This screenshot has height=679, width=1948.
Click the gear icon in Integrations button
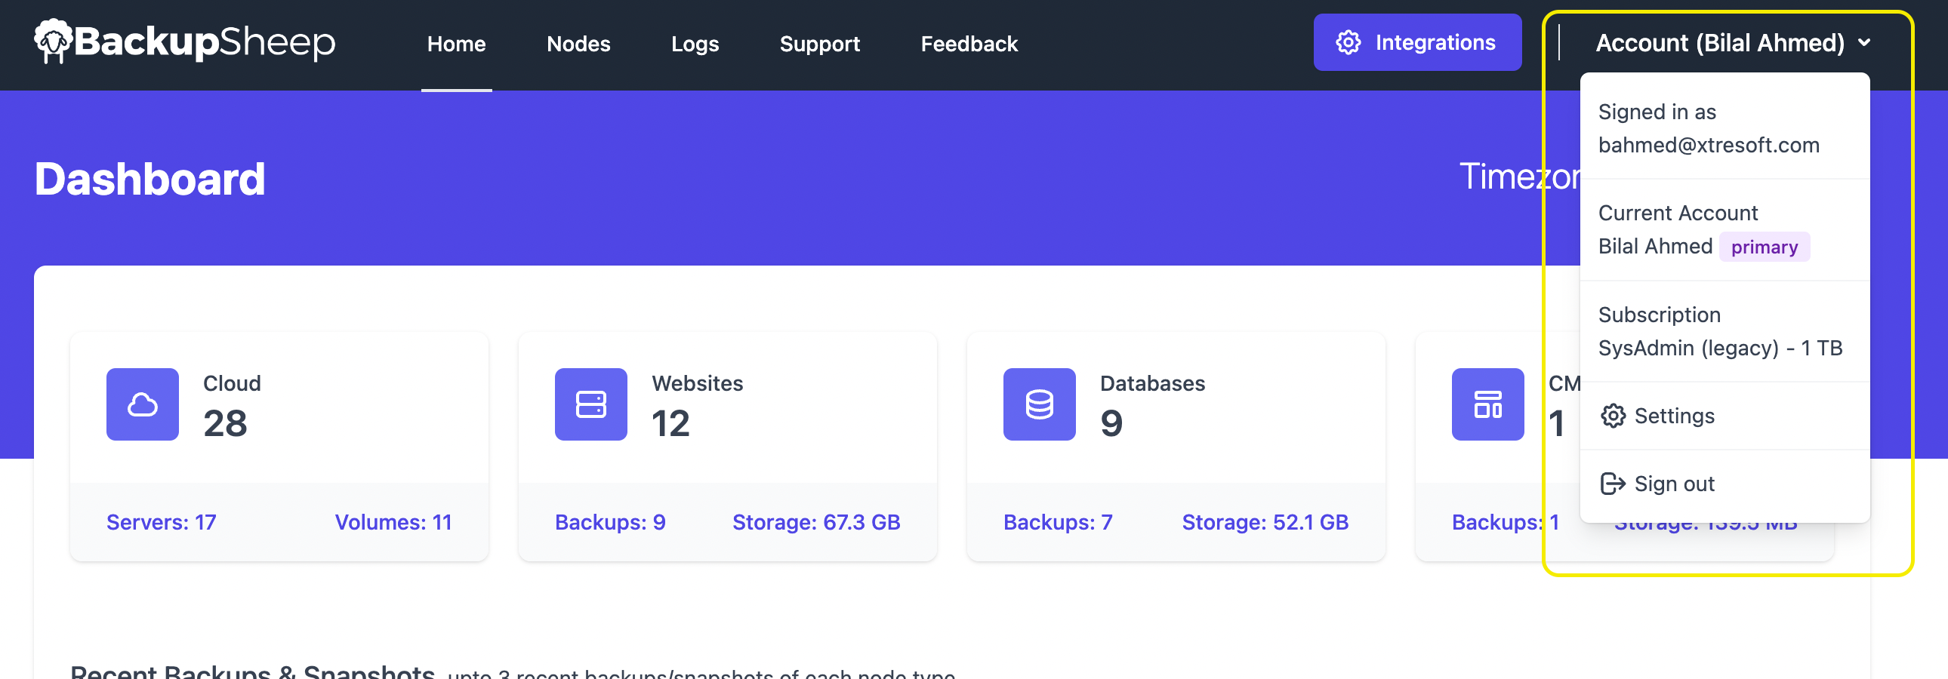[1348, 42]
